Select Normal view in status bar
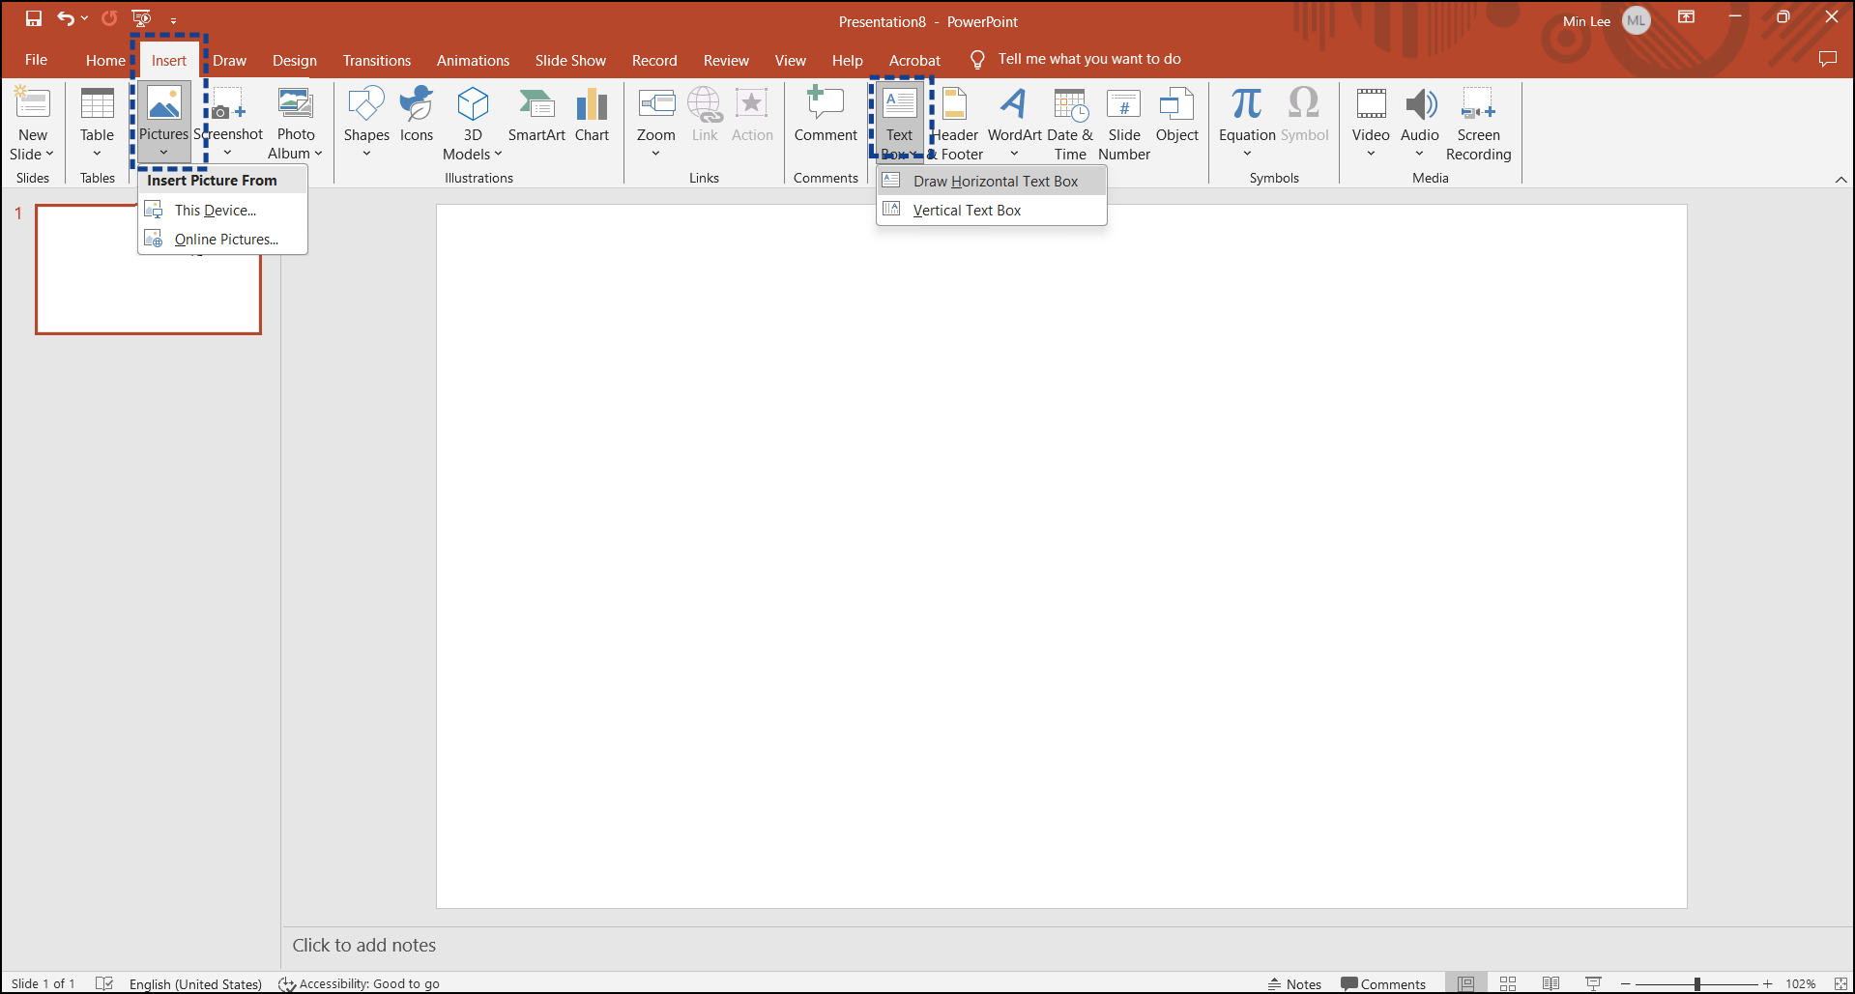Image resolution: width=1855 pixels, height=994 pixels. (x=1465, y=983)
